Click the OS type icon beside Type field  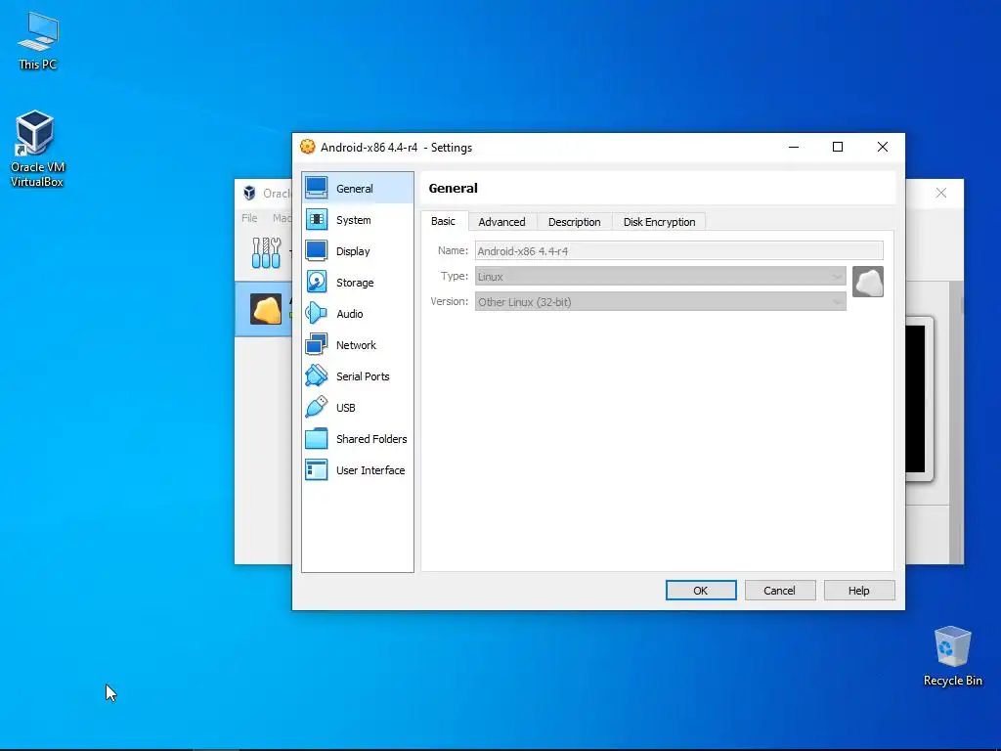pos(868,282)
